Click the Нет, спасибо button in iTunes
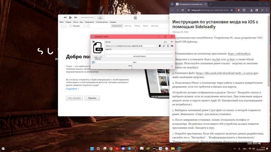271x152 pixels. [x=75, y=98]
